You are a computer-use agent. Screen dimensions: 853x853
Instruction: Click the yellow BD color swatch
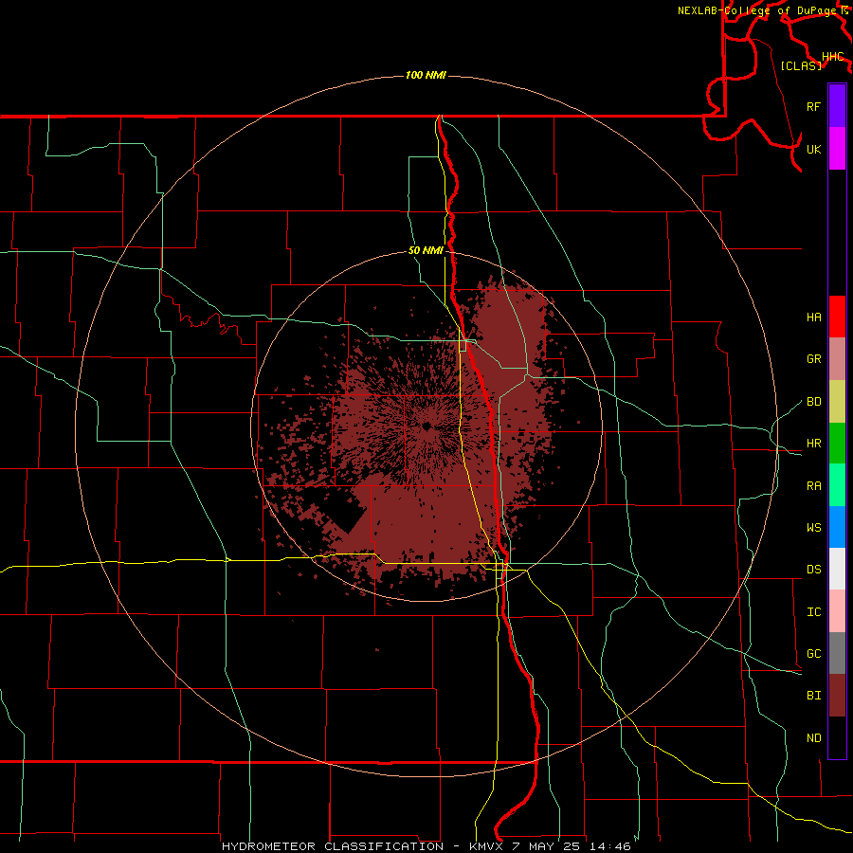click(837, 402)
